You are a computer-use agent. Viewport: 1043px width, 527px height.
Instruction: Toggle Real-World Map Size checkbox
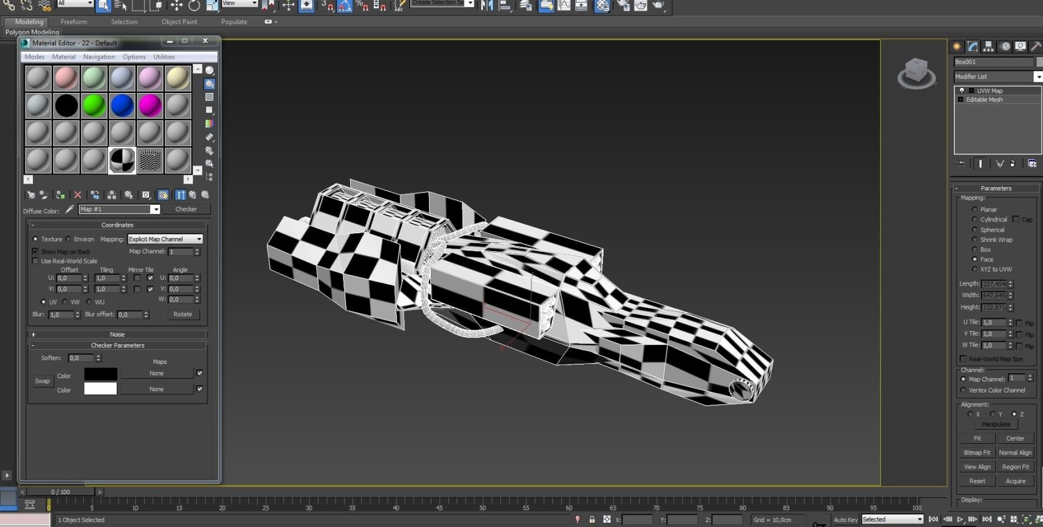coord(964,359)
